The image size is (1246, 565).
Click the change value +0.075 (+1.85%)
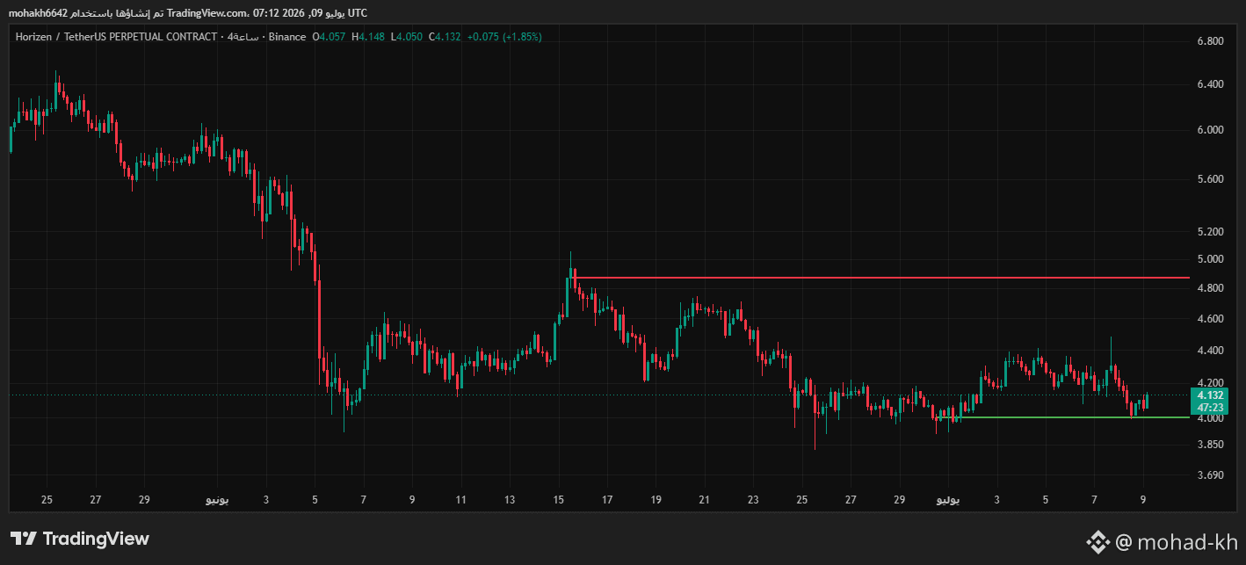point(504,37)
